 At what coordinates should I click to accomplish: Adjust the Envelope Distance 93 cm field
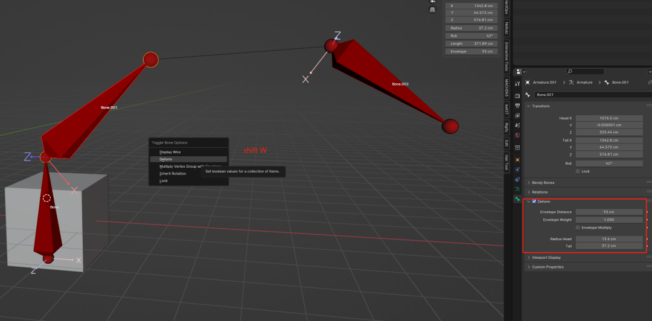point(609,212)
